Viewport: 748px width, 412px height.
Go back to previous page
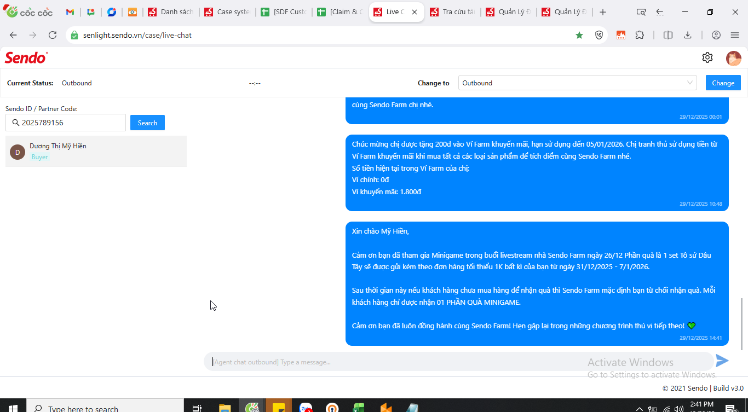[13, 35]
